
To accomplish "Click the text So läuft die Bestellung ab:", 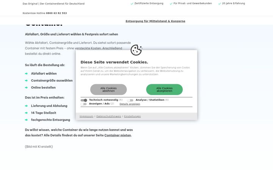I will coord(45,65).
